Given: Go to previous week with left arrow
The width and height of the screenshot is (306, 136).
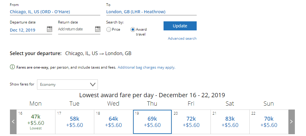Looking at the screenshot, I should (x=13, y=122).
